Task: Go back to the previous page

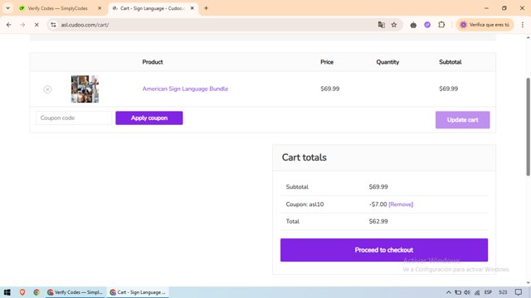Action: (x=9, y=25)
